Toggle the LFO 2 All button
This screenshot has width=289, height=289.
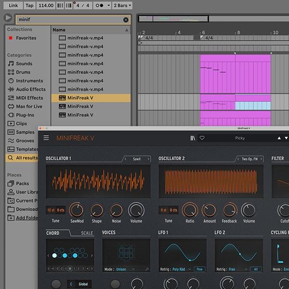click(x=256, y=269)
